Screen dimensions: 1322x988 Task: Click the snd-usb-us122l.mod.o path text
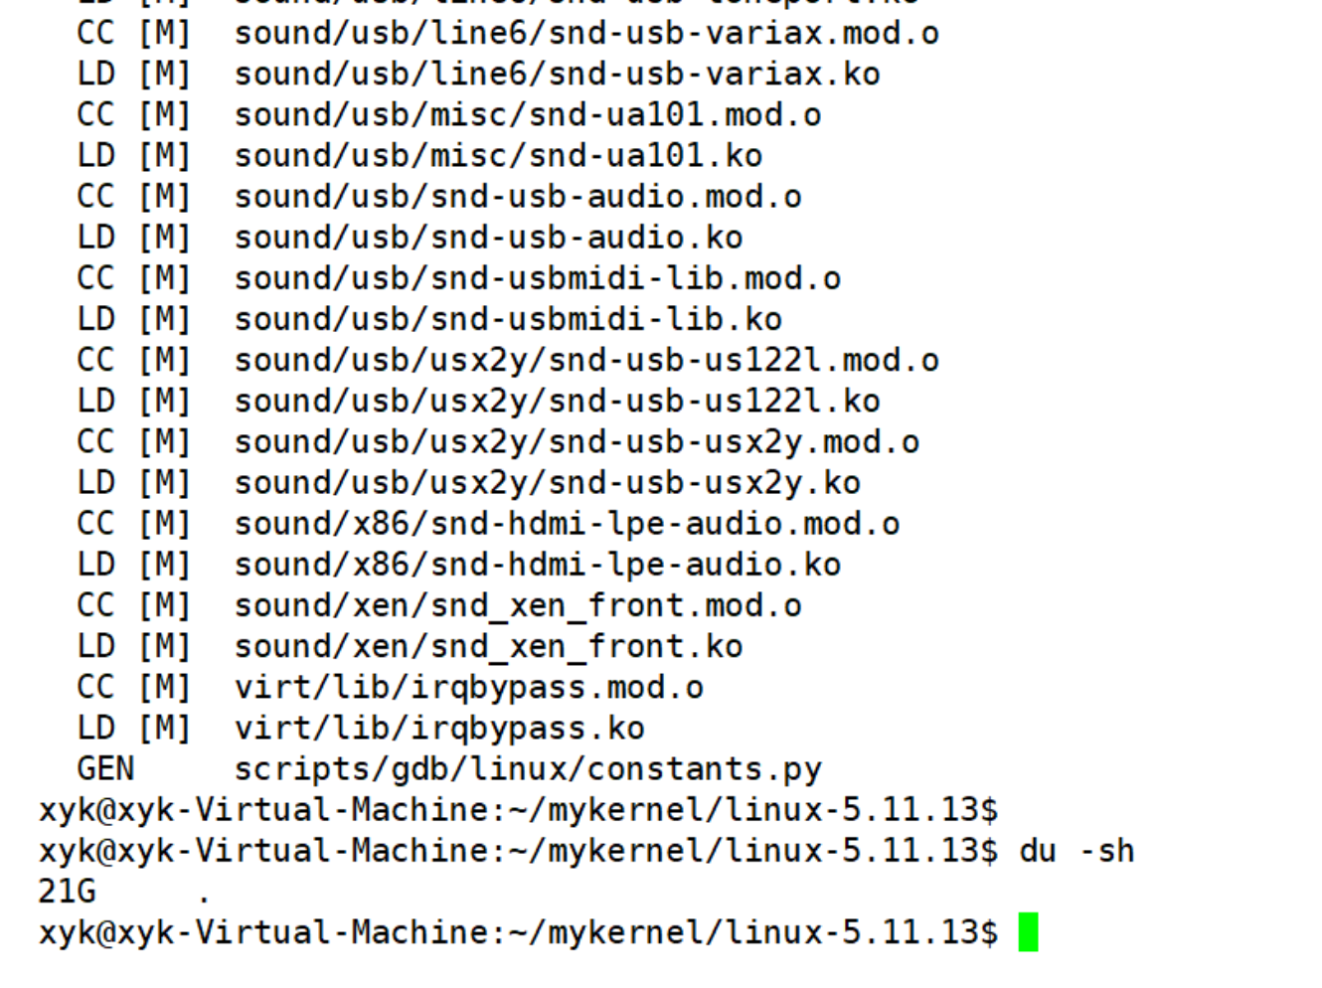586,361
